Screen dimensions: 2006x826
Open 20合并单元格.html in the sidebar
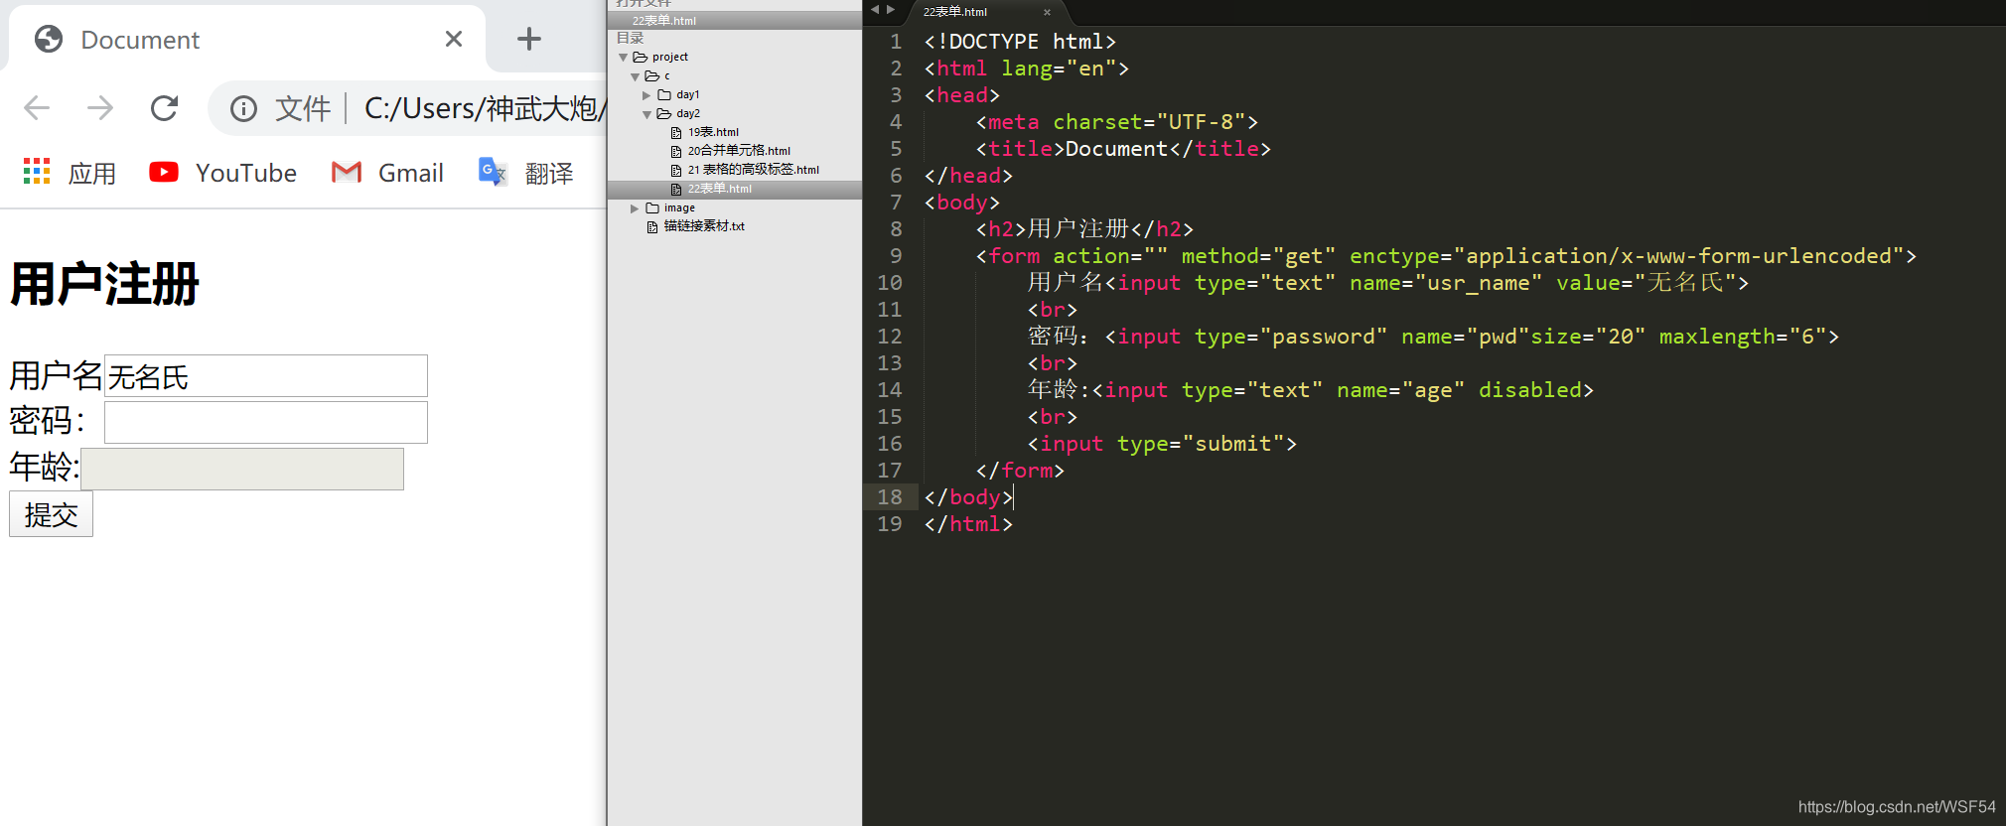739,151
